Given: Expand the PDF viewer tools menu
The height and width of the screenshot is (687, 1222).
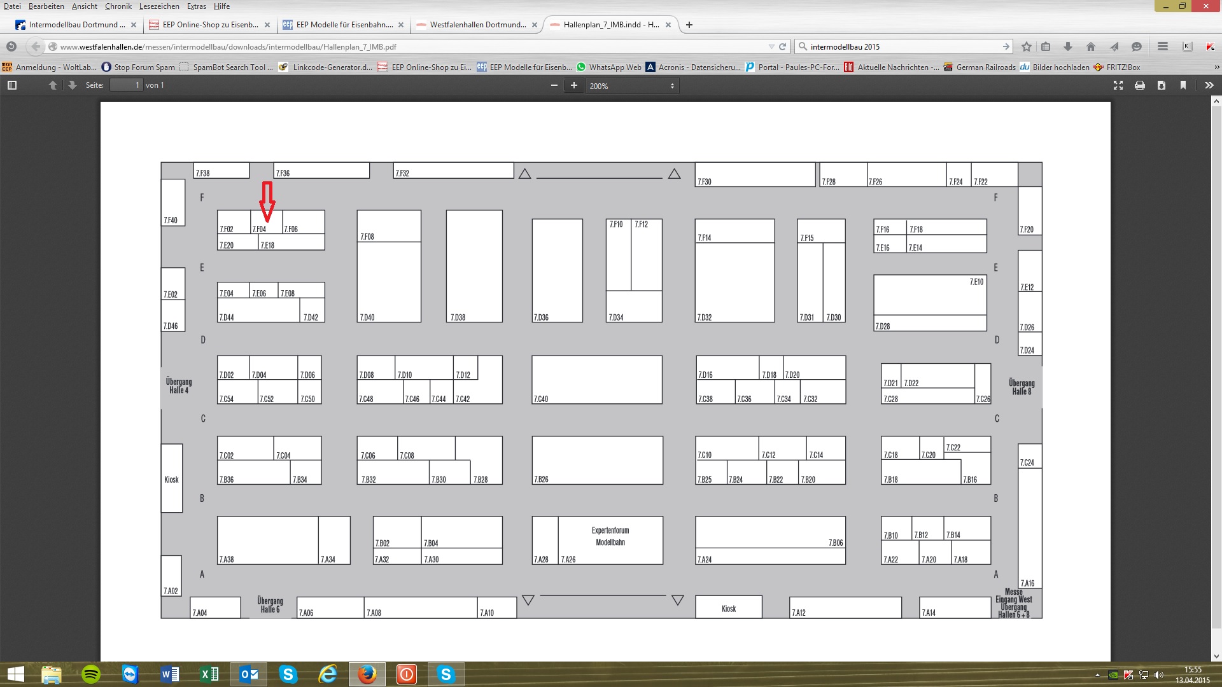Looking at the screenshot, I should tap(1209, 85).
